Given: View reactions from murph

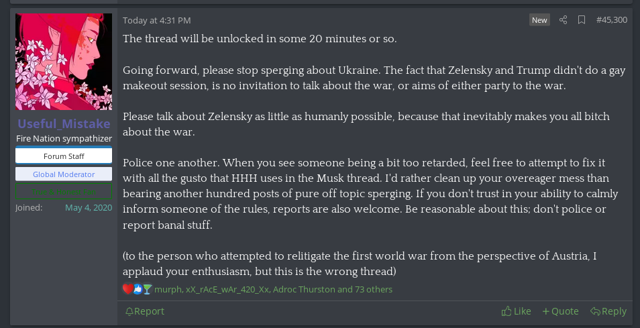Looking at the screenshot, I should click(168, 290).
